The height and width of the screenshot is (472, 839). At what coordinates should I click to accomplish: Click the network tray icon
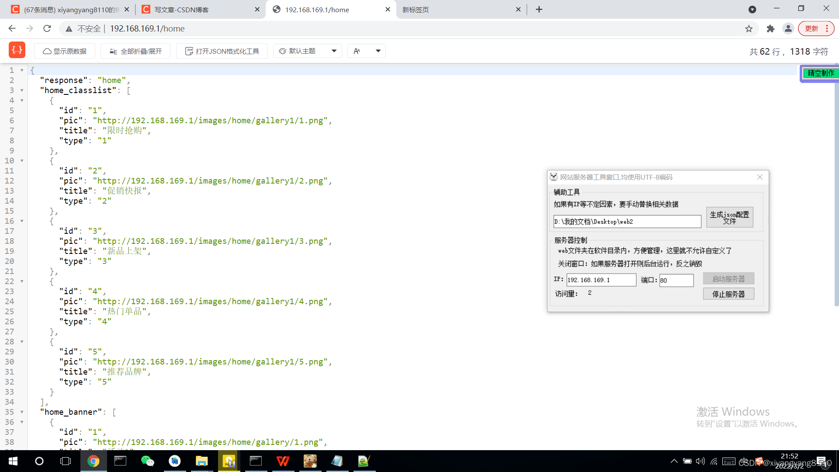(714, 461)
